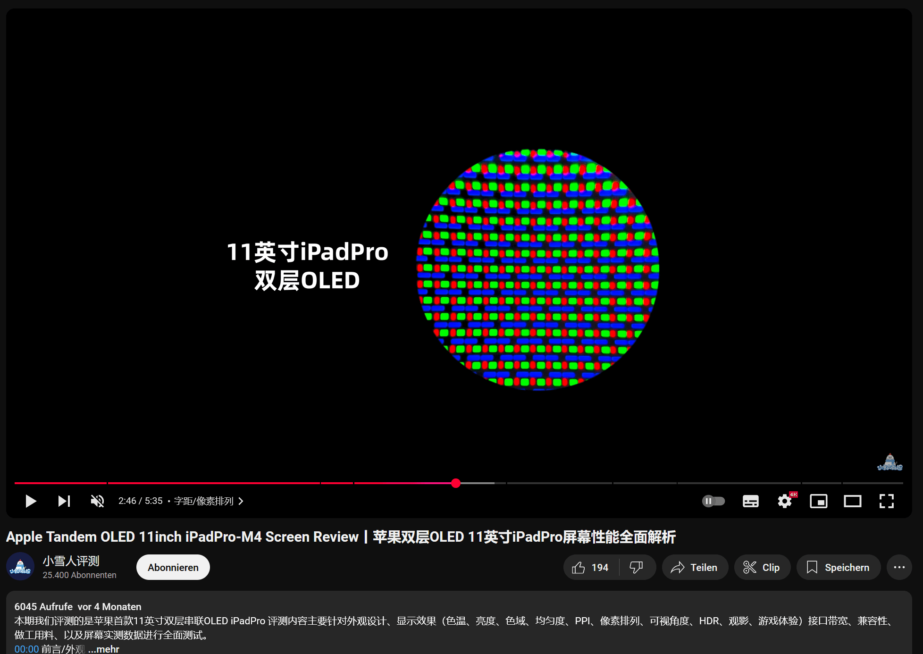Play the paused video
Viewport: 923px width, 654px height.
coord(31,501)
